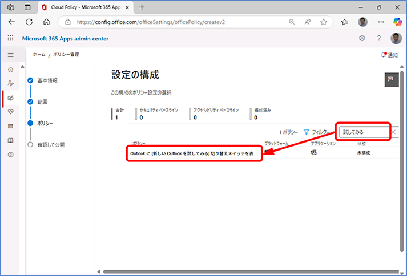Open the favorites list

[344, 22]
